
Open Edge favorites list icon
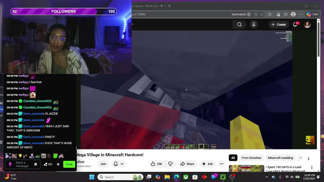pos(286,14)
